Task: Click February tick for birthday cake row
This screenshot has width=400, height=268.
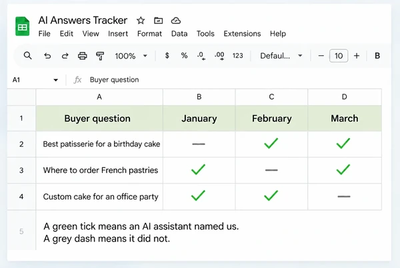Action: 271,144
